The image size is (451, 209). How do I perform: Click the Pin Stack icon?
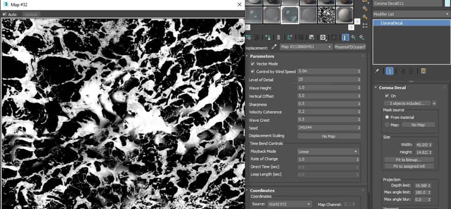[377, 71]
